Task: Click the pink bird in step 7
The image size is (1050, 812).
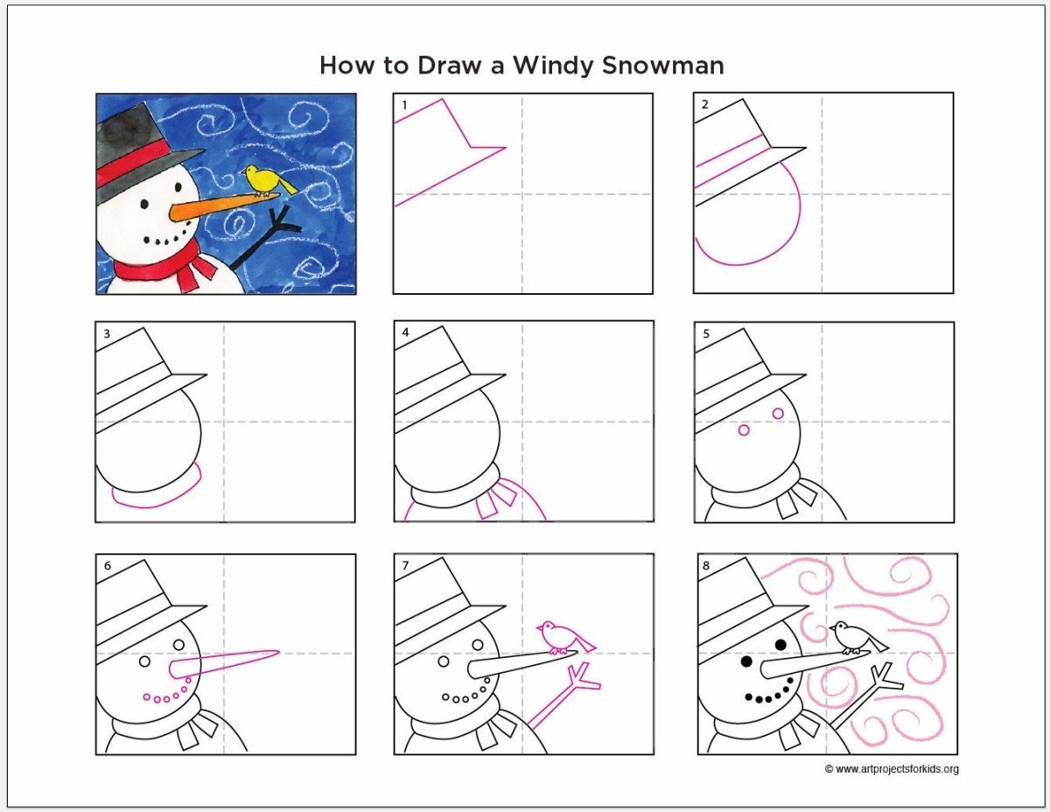Action: click(x=564, y=635)
